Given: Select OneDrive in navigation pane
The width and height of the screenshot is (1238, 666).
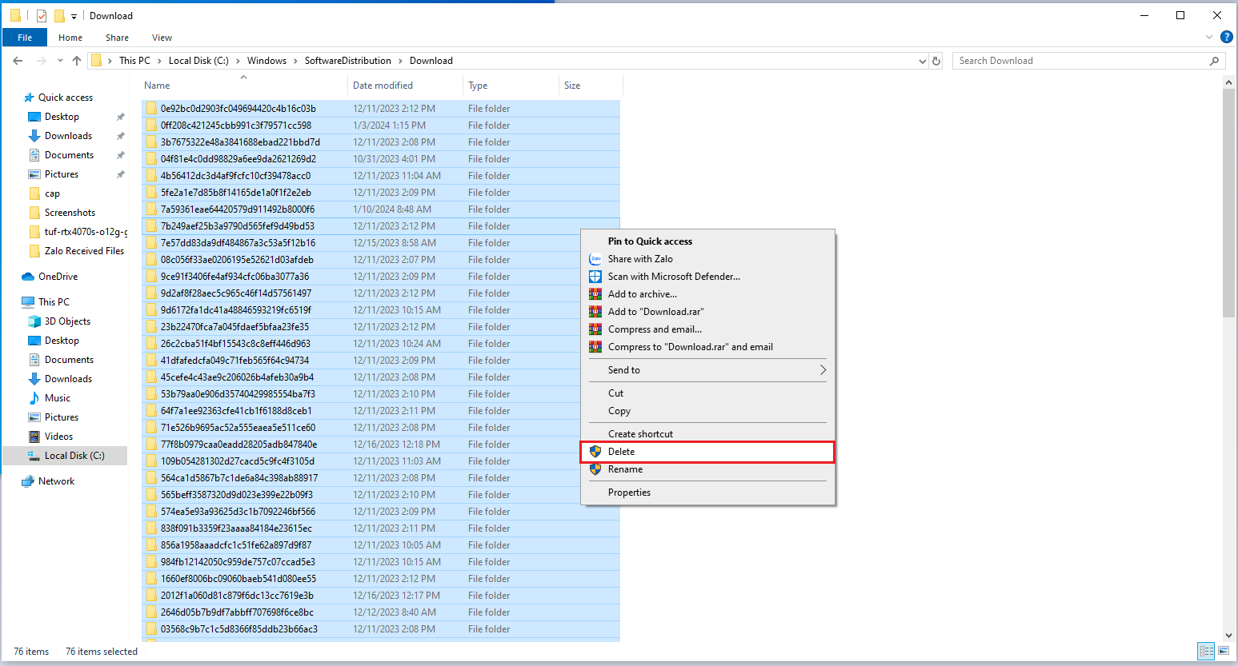Looking at the screenshot, I should coord(58,277).
